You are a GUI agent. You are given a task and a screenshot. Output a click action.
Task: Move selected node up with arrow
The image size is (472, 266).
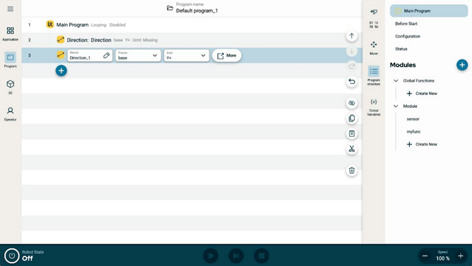coord(352,36)
